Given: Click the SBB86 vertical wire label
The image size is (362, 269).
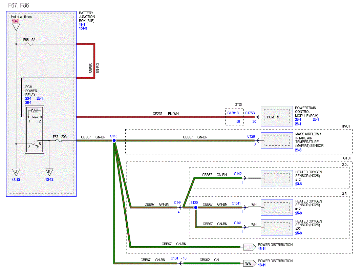Looking at the screenshot, I should coord(91,68).
